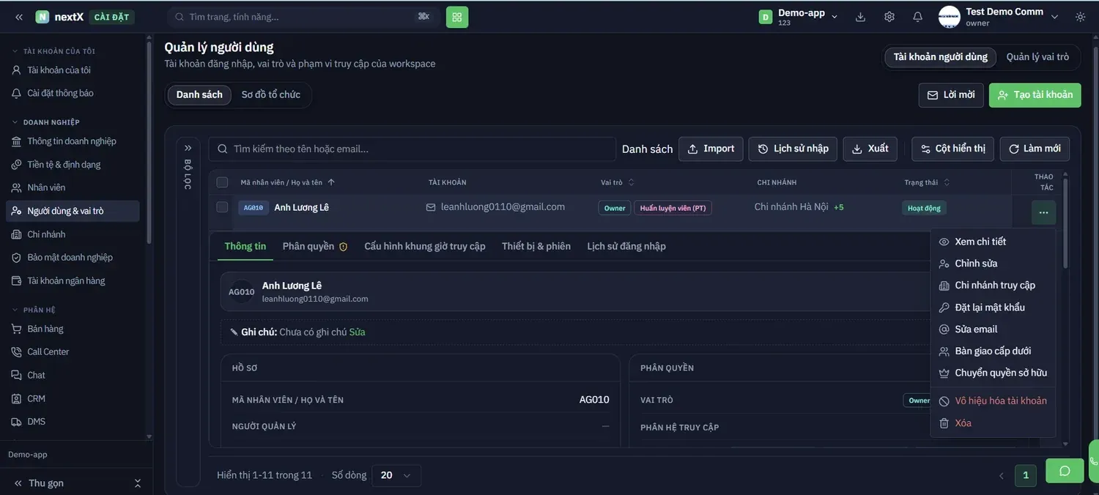Switch theme with the sun icon
The image size is (1099, 495).
click(1080, 17)
